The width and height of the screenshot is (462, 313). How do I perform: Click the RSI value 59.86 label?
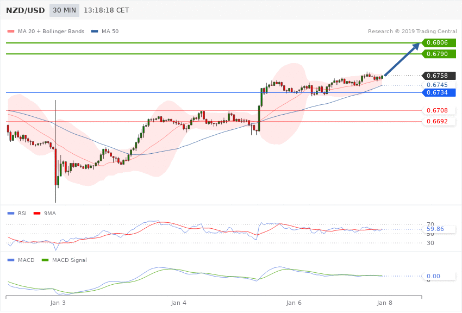[x=439, y=229]
